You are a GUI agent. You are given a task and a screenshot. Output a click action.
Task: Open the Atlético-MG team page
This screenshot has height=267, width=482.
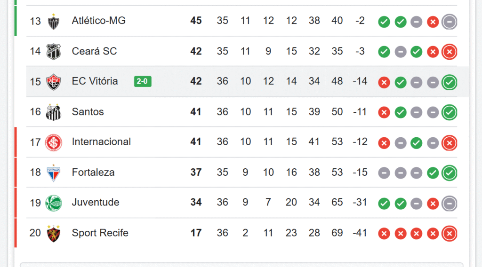pyautogui.click(x=98, y=21)
